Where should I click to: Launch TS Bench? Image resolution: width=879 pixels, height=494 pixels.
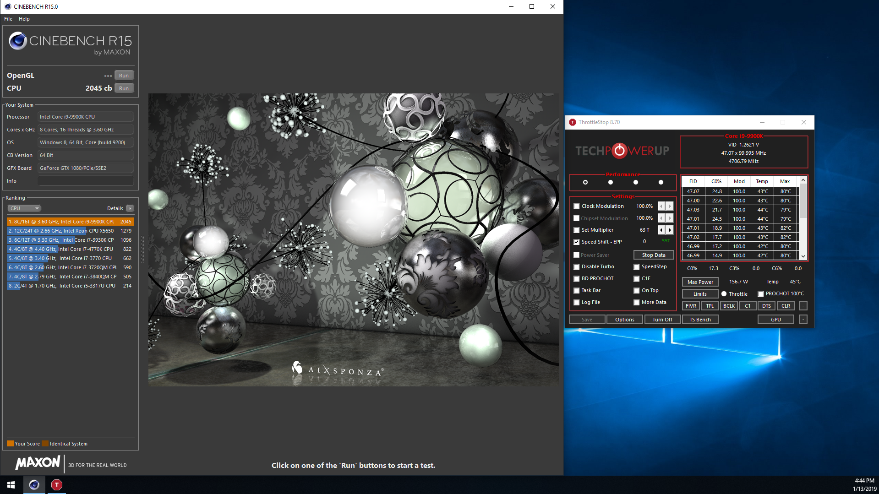point(700,320)
